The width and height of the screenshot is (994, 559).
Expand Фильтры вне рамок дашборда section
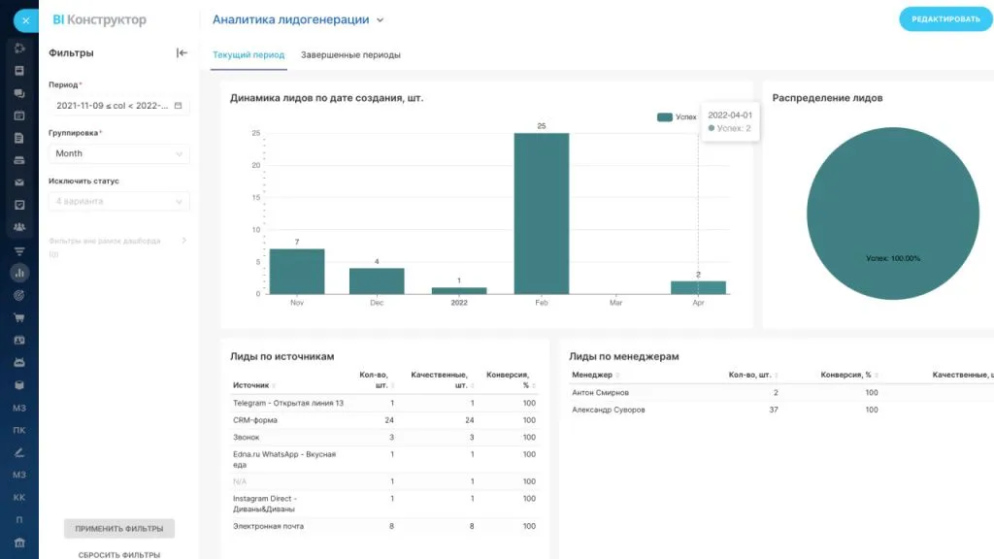coord(183,241)
